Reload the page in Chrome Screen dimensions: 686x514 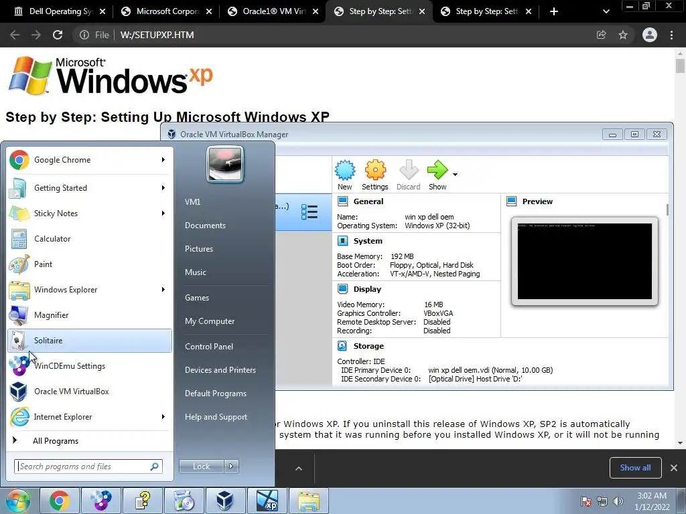[x=58, y=35]
